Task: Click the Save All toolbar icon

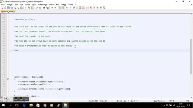Action: tap(11, 7)
